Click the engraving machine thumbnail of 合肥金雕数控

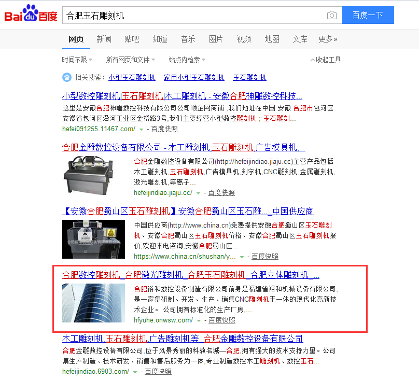[89, 175]
